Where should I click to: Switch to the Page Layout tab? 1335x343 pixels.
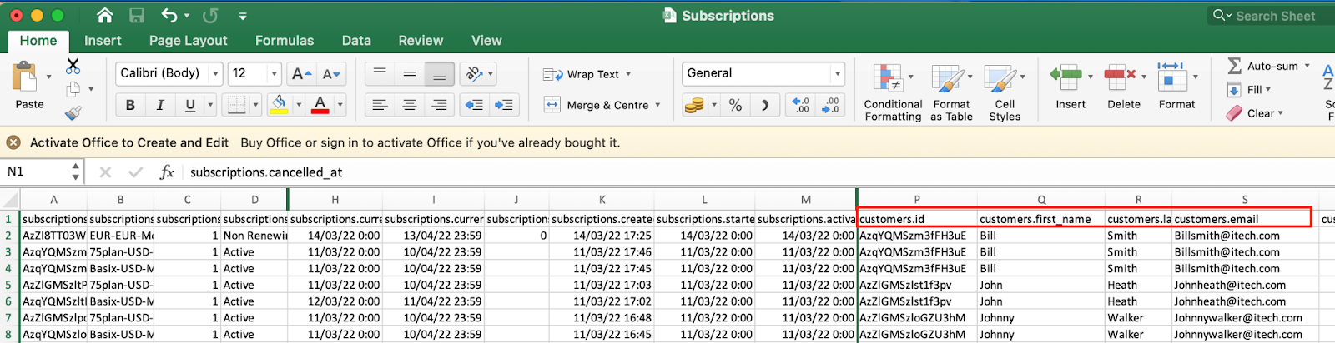pyautogui.click(x=188, y=40)
